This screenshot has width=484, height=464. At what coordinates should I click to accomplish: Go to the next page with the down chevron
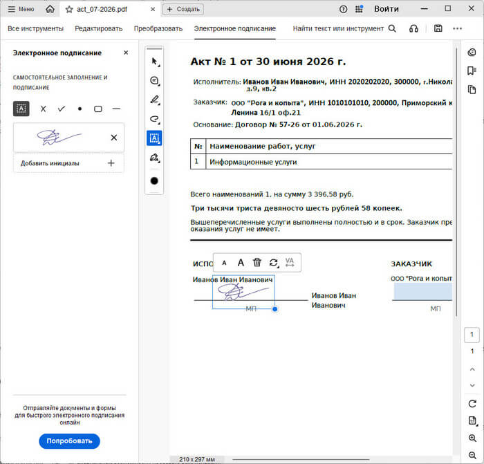point(472,385)
